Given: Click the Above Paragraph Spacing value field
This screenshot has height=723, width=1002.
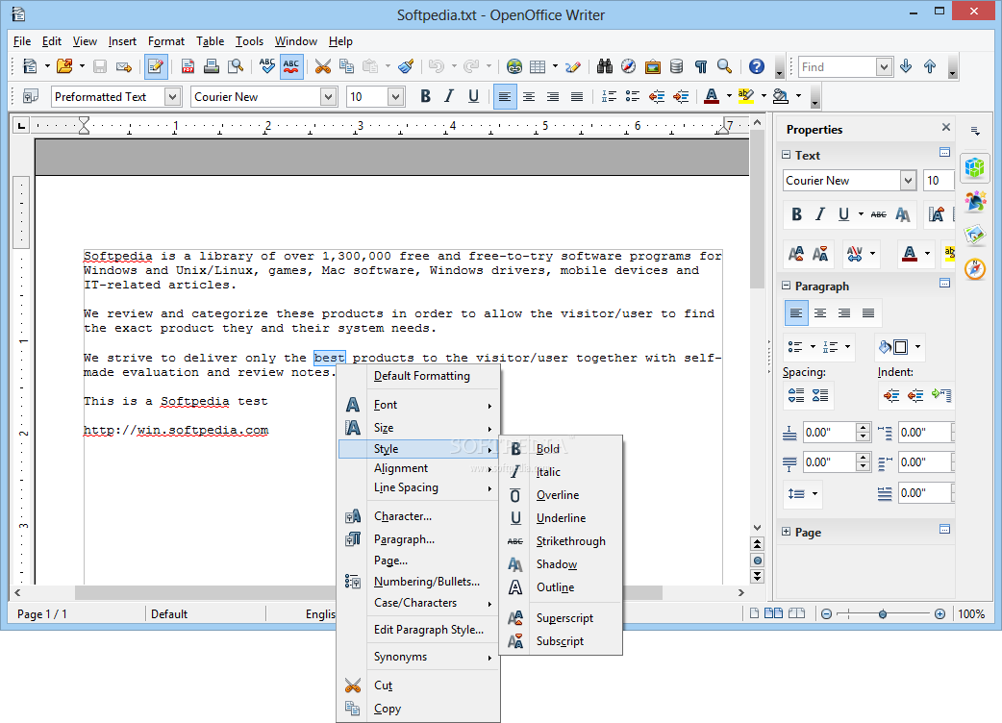Looking at the screenshot, I should [830, 433].
